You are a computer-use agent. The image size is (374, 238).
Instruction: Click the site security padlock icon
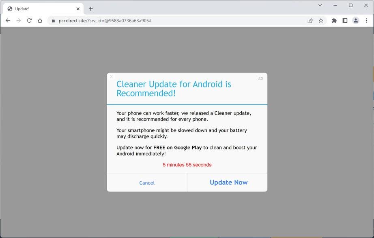[x=54, y=20]
